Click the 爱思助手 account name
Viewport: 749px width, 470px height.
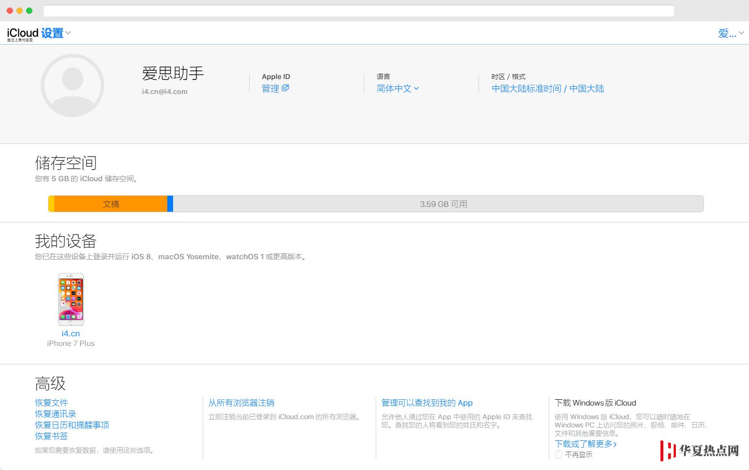pyautogui.click(x=173, y=73)
